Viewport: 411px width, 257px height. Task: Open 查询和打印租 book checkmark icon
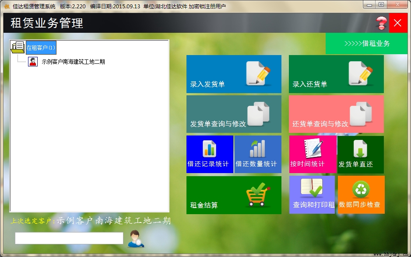[312, 188]
